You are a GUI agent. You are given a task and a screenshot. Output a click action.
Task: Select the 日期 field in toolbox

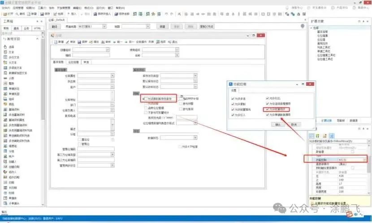click(12, 182)
